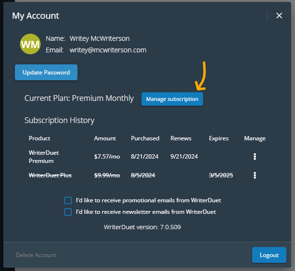Select the WriterDuet Premium product row
Image resolution: width=295 pixels, height=271 pixels.
tap(44, 157)
